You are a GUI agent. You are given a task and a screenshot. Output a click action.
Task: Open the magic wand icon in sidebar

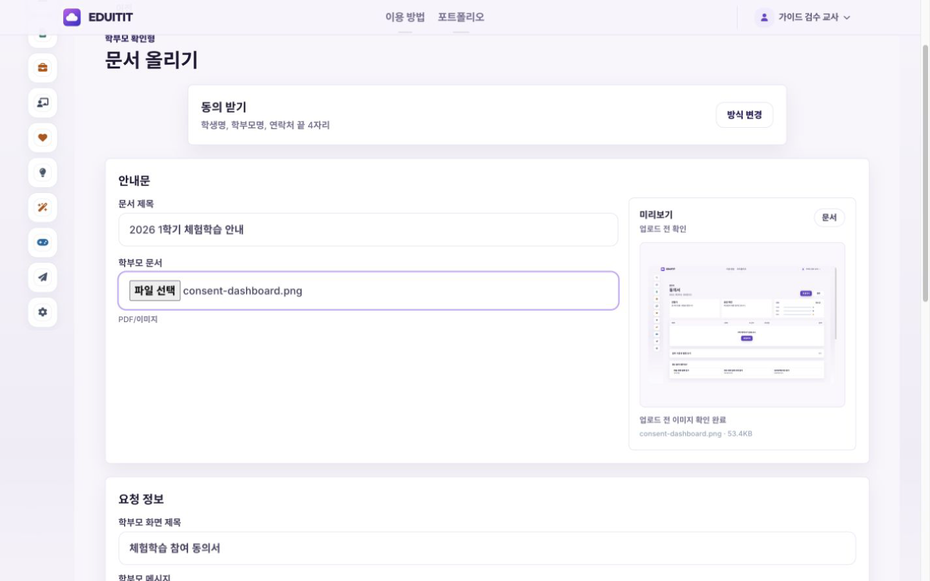click(43, 207)
